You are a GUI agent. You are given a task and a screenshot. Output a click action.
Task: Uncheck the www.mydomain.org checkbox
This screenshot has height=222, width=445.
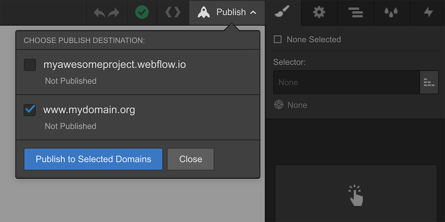[x=30, y=110]
